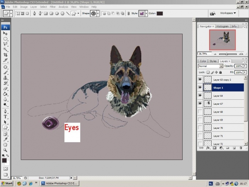
Task: Switch to the Color tab
Action: (x=203, y=61)
